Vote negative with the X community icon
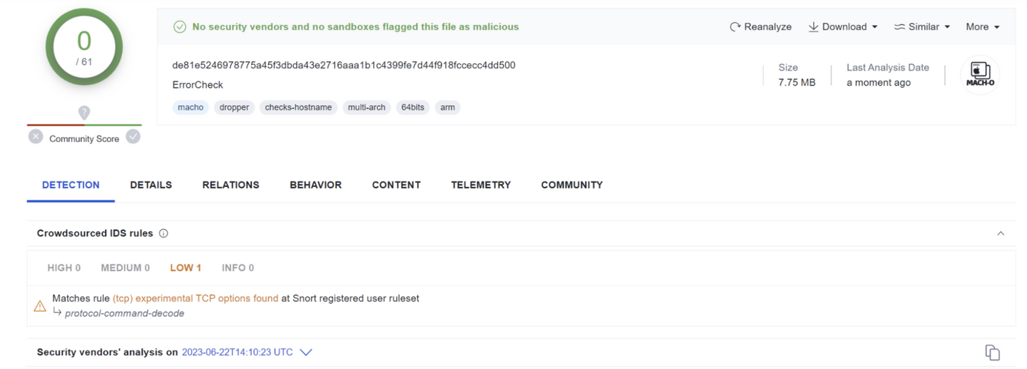 point(36,136)
